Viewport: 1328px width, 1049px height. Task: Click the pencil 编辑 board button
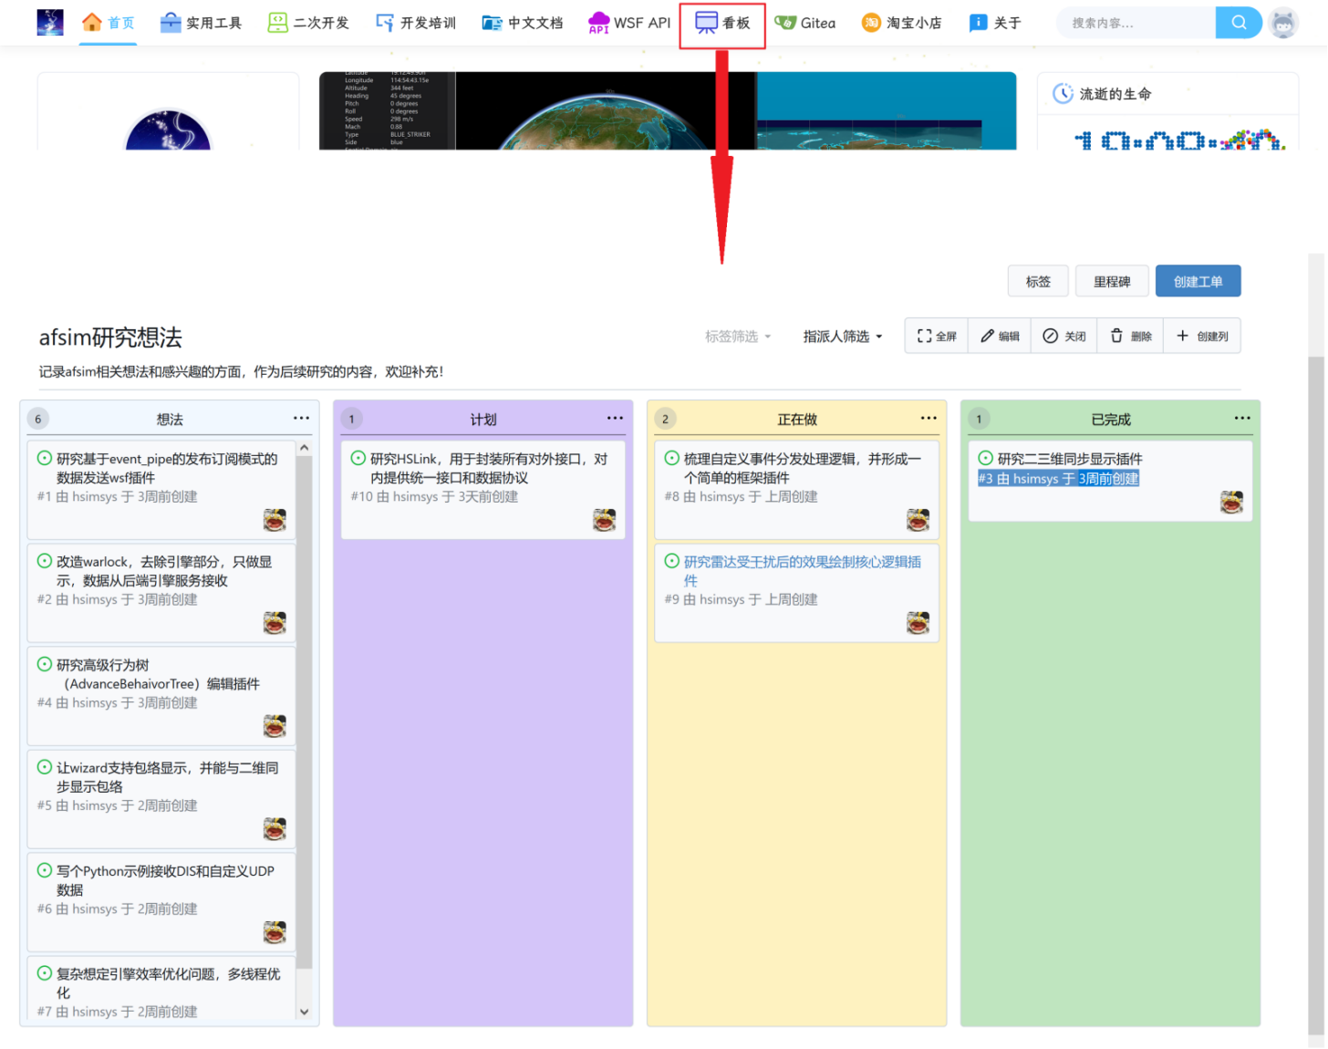[x=1000, y=337]
